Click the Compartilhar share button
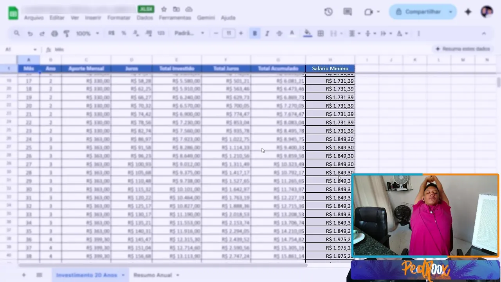This screenshot has height=282, width=501. [x=418, y=12]
